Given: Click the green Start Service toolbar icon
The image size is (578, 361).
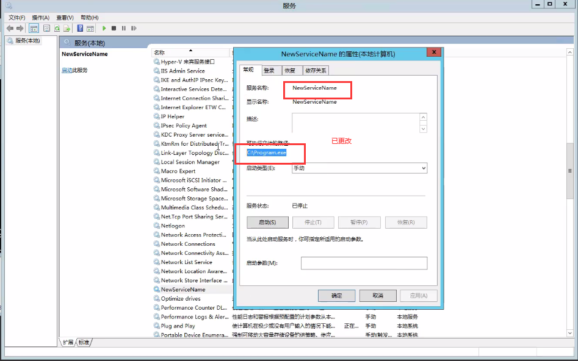Looking at the screenshot, I should pyautogui.click(x=104, y=28).
